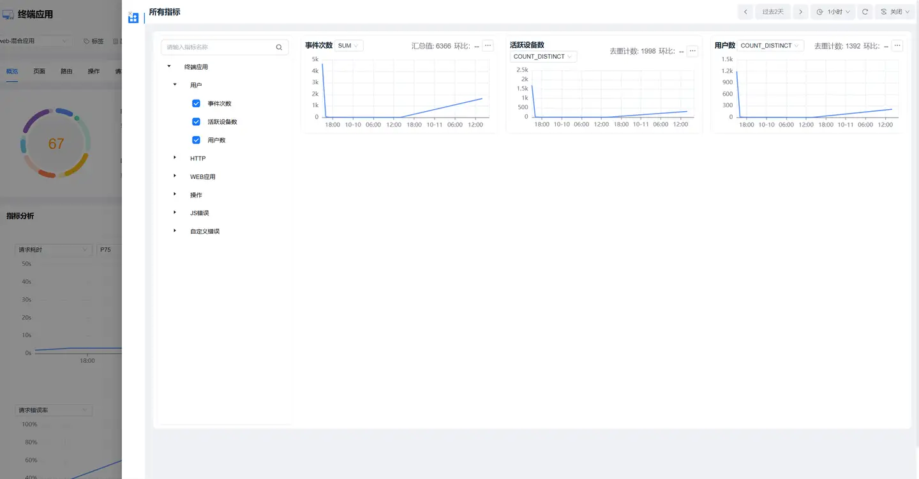The height and width of the screenshot is (479, 919).
Task: Click the refresh icon in the toolbar
Action: [865, 12]
